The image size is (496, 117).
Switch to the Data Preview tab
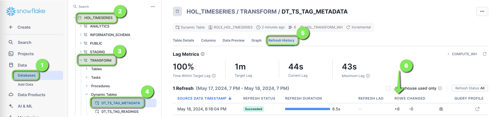click(233, 40)
